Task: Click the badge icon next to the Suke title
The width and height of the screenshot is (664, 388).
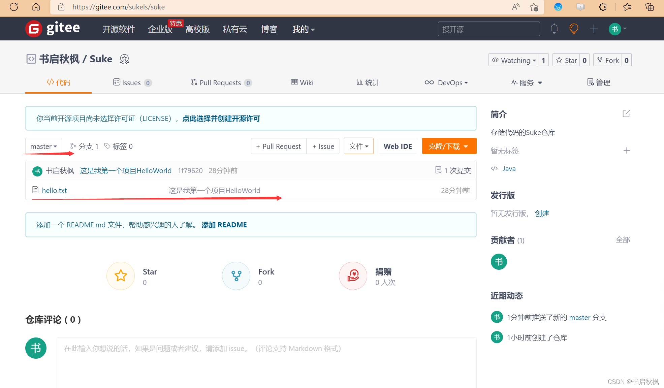Action: coord(124,59)
